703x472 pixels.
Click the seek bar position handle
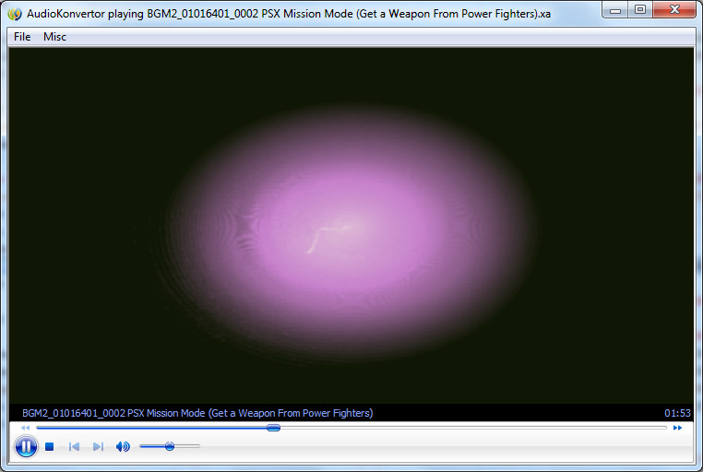click(x=273, y=428)
